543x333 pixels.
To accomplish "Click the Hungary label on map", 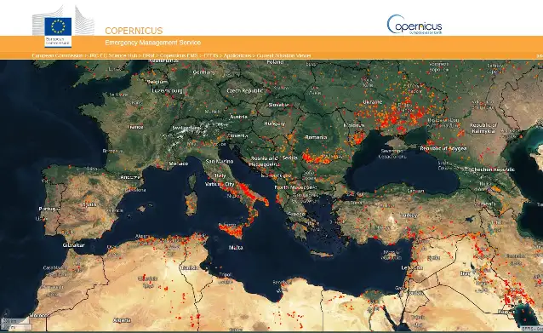I will click(x=275, y=123).
